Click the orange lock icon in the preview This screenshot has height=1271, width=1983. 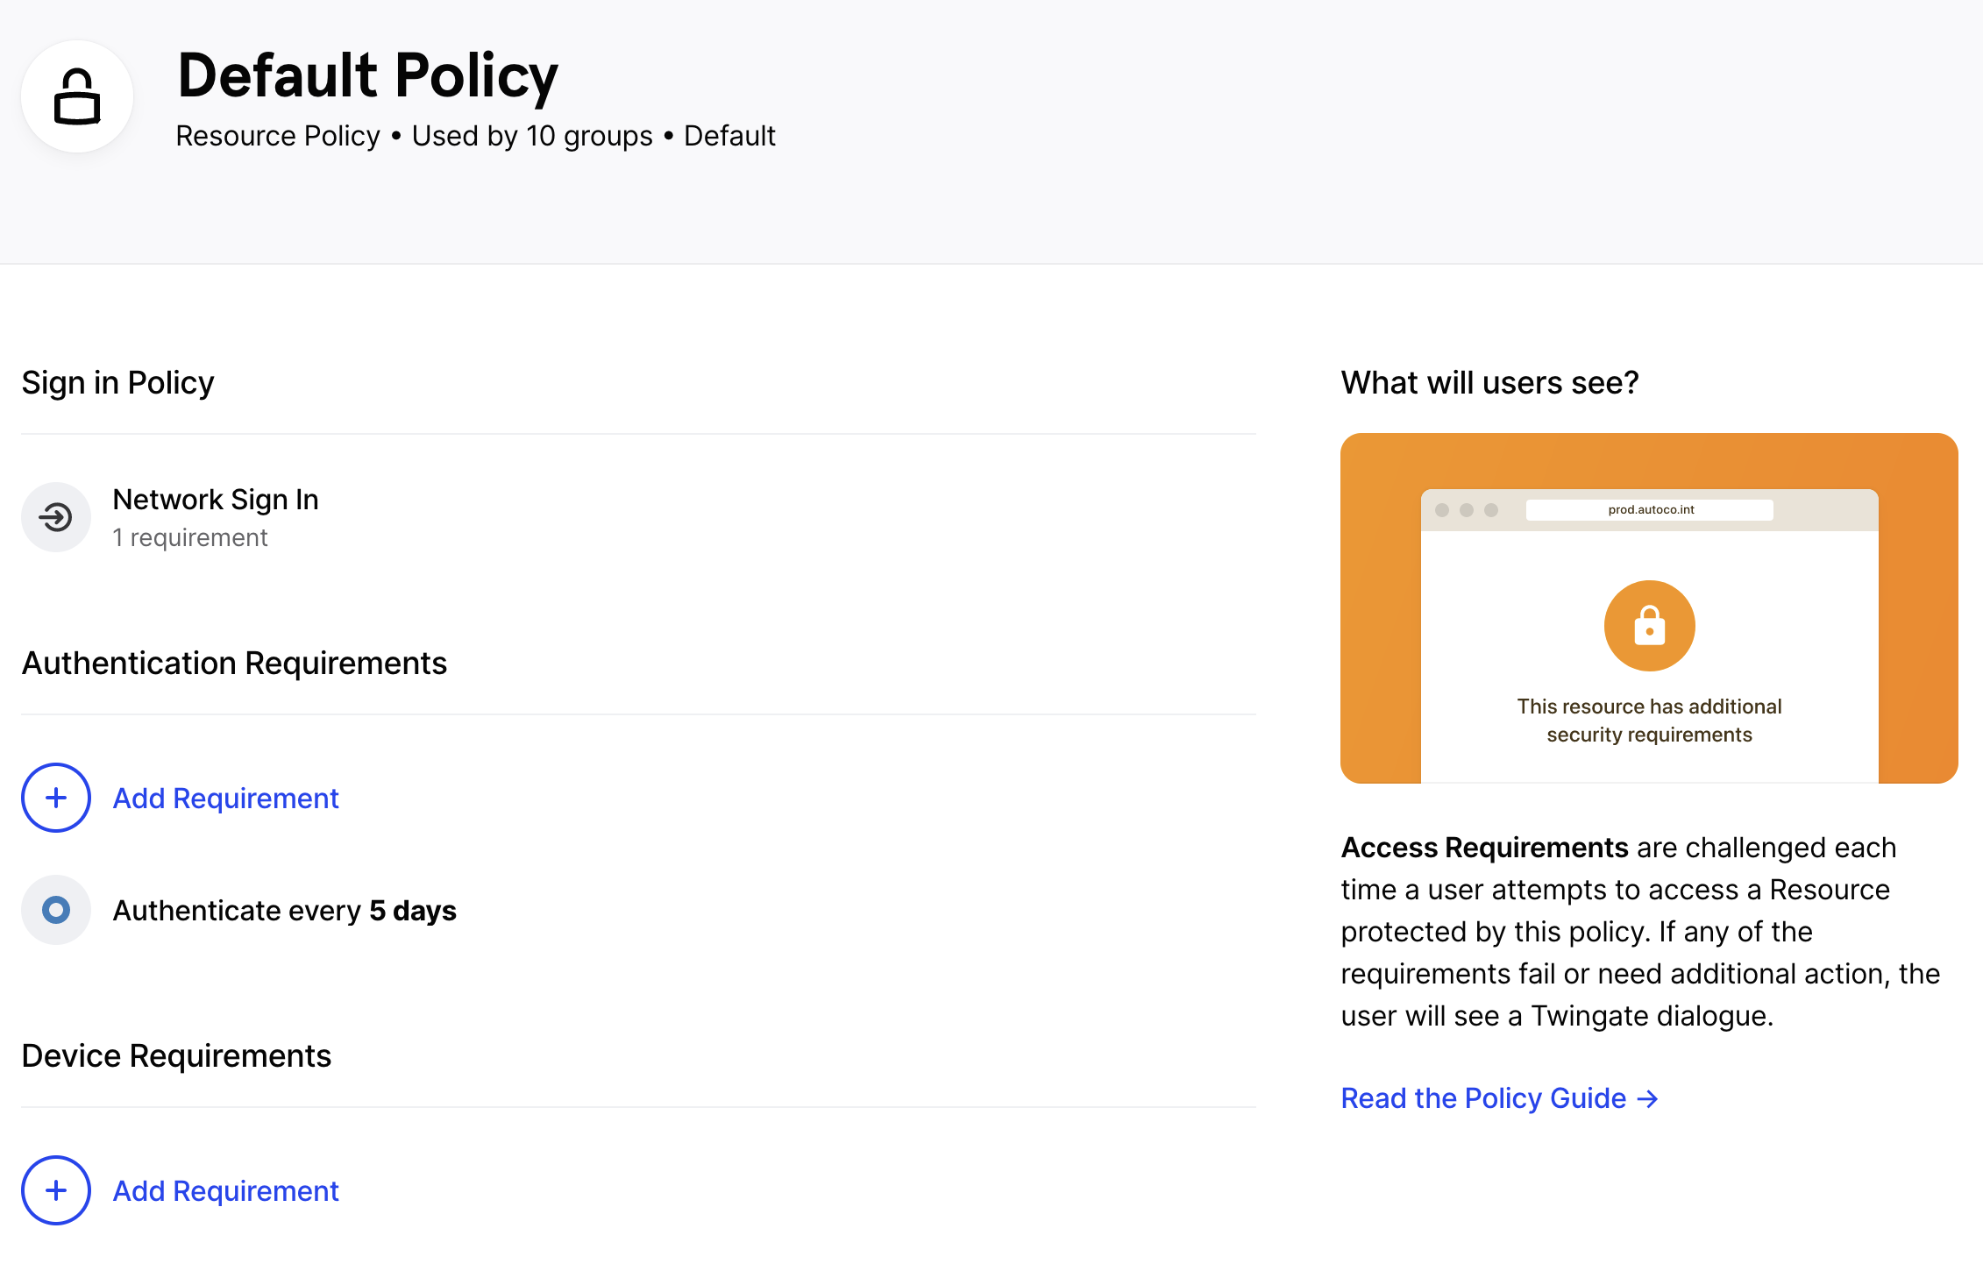(1649, 626)
